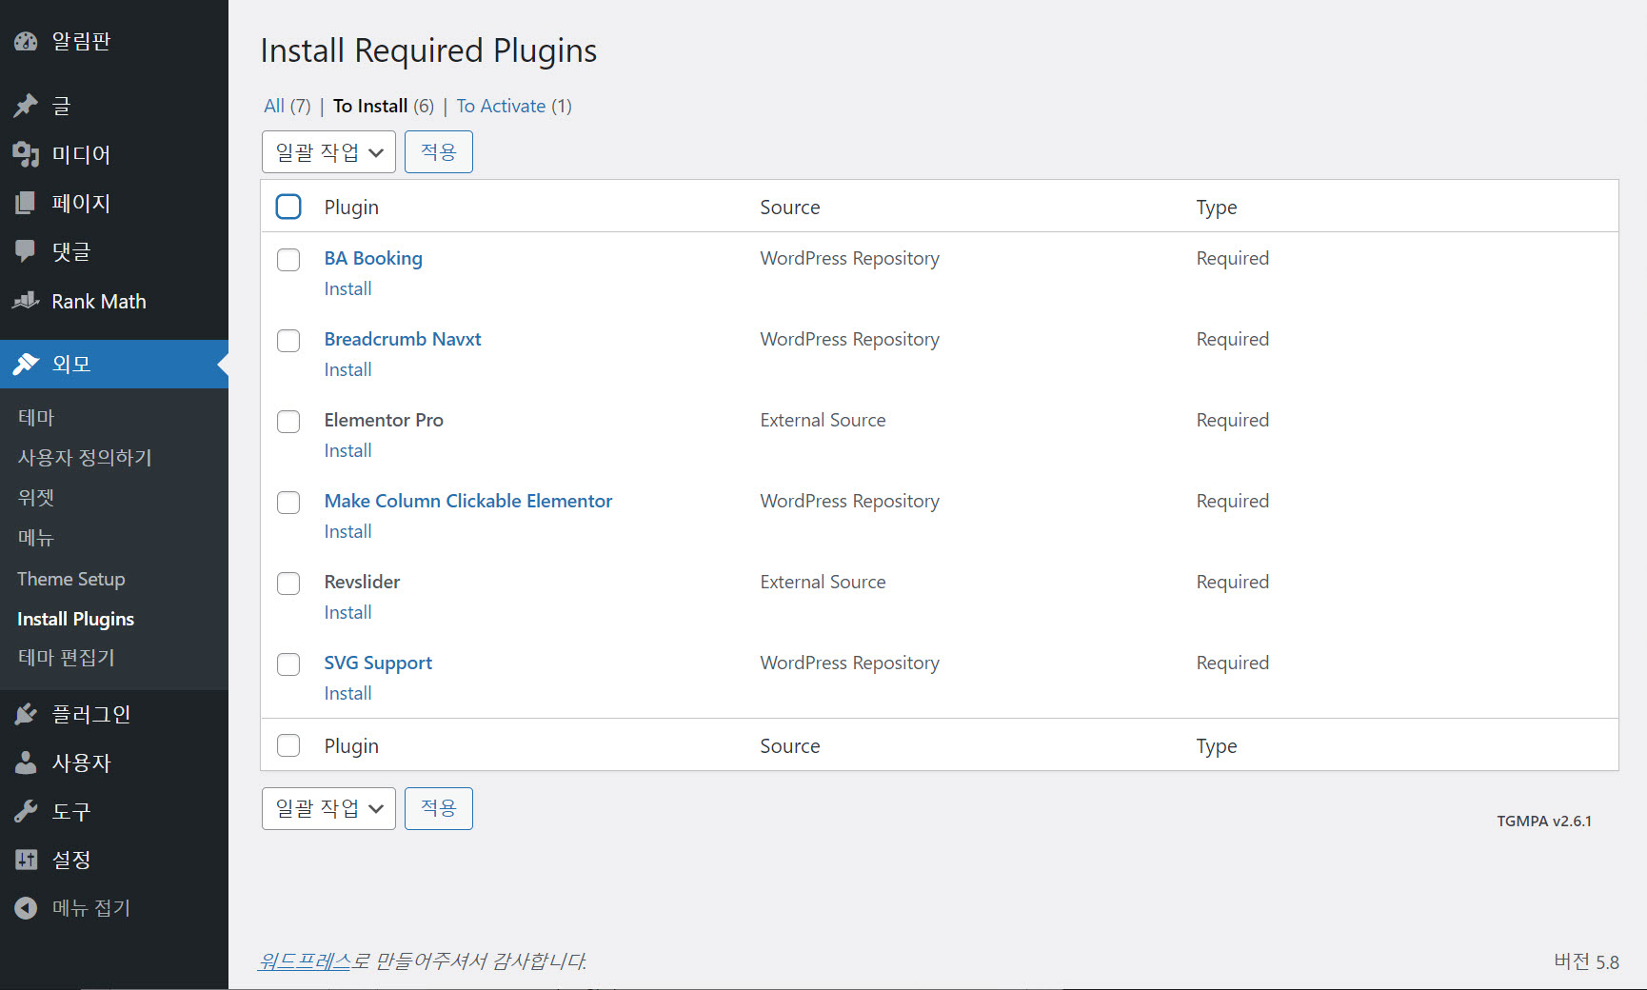The width and height of the screenshot is (1647, 990).
Task: Tick Make Column Clickable Elementor checkbox
Action: 288,503
